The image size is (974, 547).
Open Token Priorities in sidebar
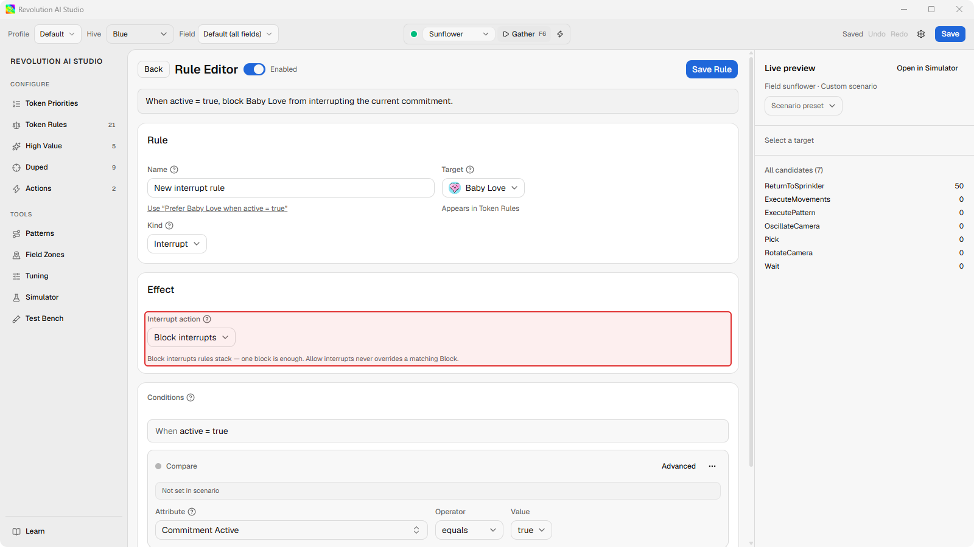64,103
